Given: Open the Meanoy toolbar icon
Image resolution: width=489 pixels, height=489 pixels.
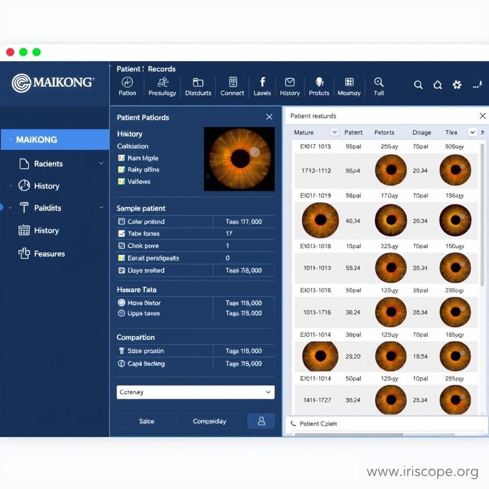Looking at the screenshot, I should [x=349, y=82].
